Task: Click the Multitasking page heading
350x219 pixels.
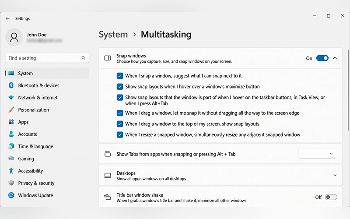Action: [x=166, y=35]
